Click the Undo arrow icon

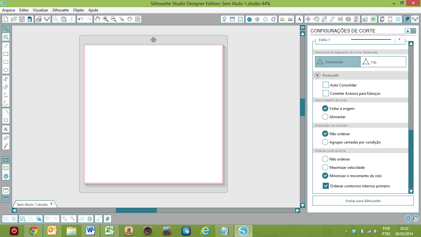click(x=81, y=19)
